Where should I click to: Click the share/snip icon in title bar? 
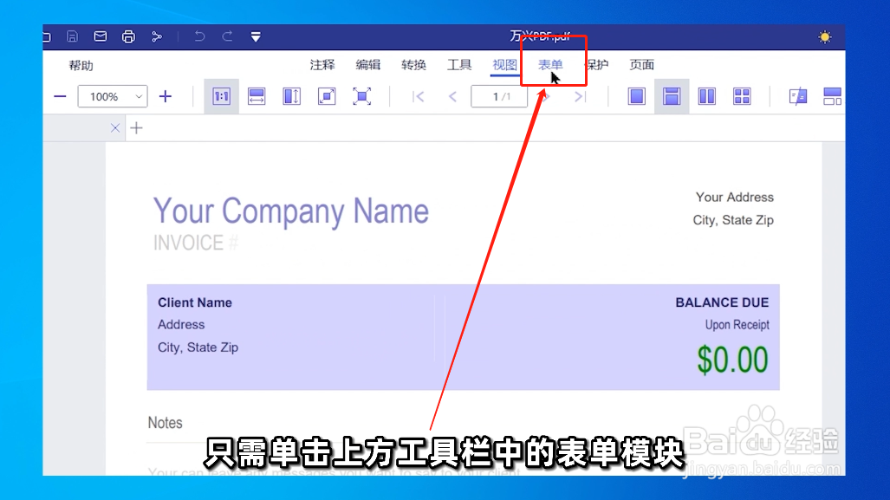157,36
